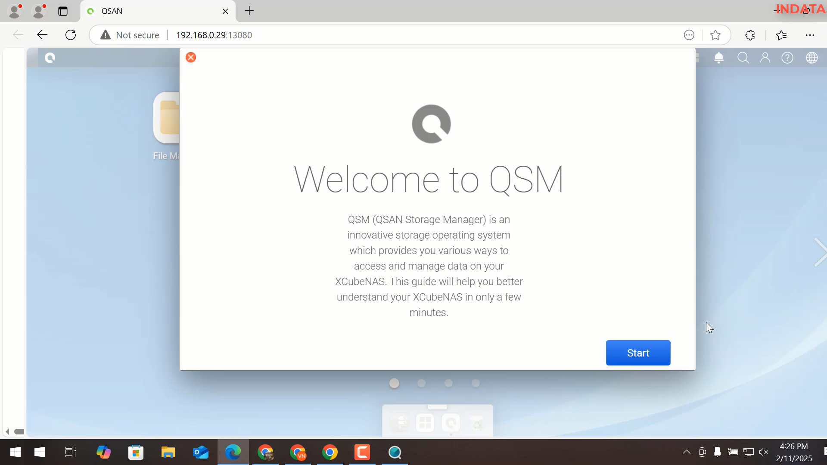Open the storage system app in QSM dock
Image resolution: width=827 pixels, height=465 pixels.
coord(399,423)
